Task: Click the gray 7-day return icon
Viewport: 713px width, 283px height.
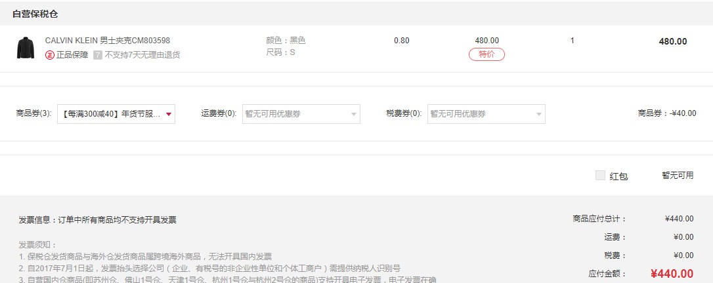Action: [98, 55]
